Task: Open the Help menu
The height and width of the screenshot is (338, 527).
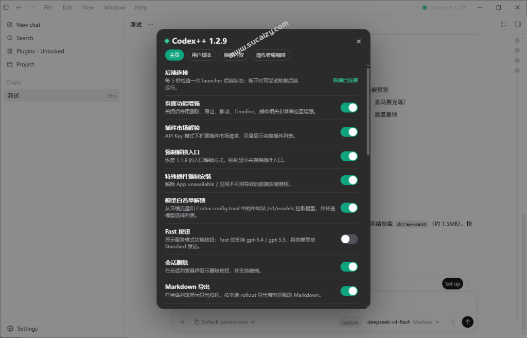Action: [x=141, y=7]
